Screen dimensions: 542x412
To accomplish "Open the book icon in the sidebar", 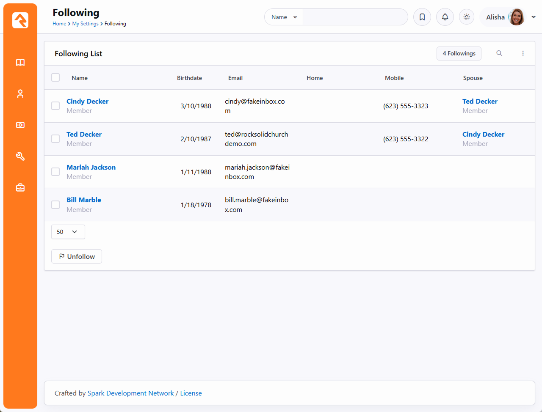I will [20, 63].
